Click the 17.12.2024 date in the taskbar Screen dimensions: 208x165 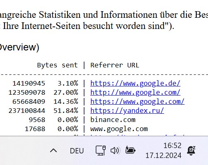(x=163, y=155)
